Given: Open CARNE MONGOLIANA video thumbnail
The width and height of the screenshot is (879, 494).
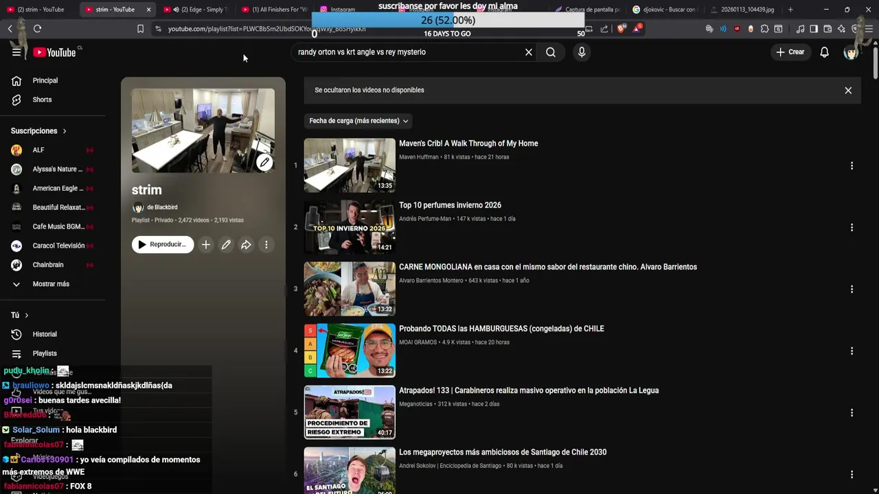Looking at the screenshot, I should (x=350, y=289).
